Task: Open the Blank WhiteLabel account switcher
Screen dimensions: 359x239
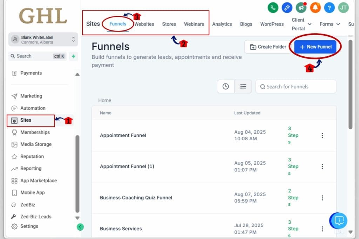Action: [x=43, y=40]
